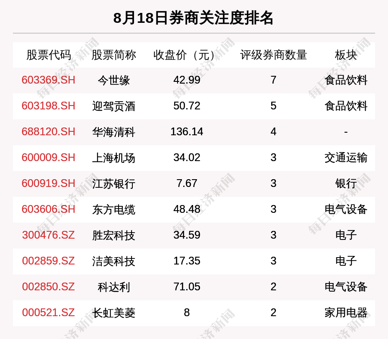The image size is (388, 339).
Task: Click broker count 3 for 东方电缆
Action: (273, 209)
